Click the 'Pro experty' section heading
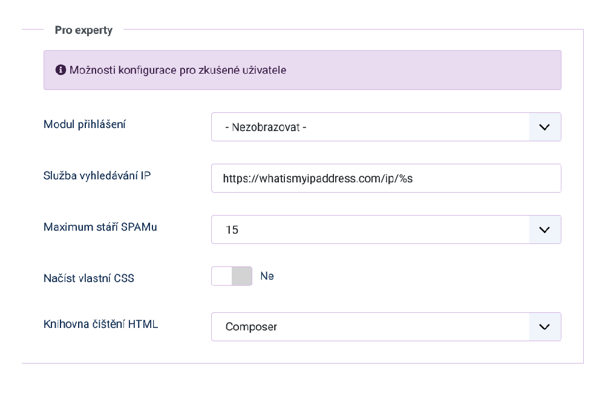The width and height of the screenshot is (605, 395). (83, 30)
